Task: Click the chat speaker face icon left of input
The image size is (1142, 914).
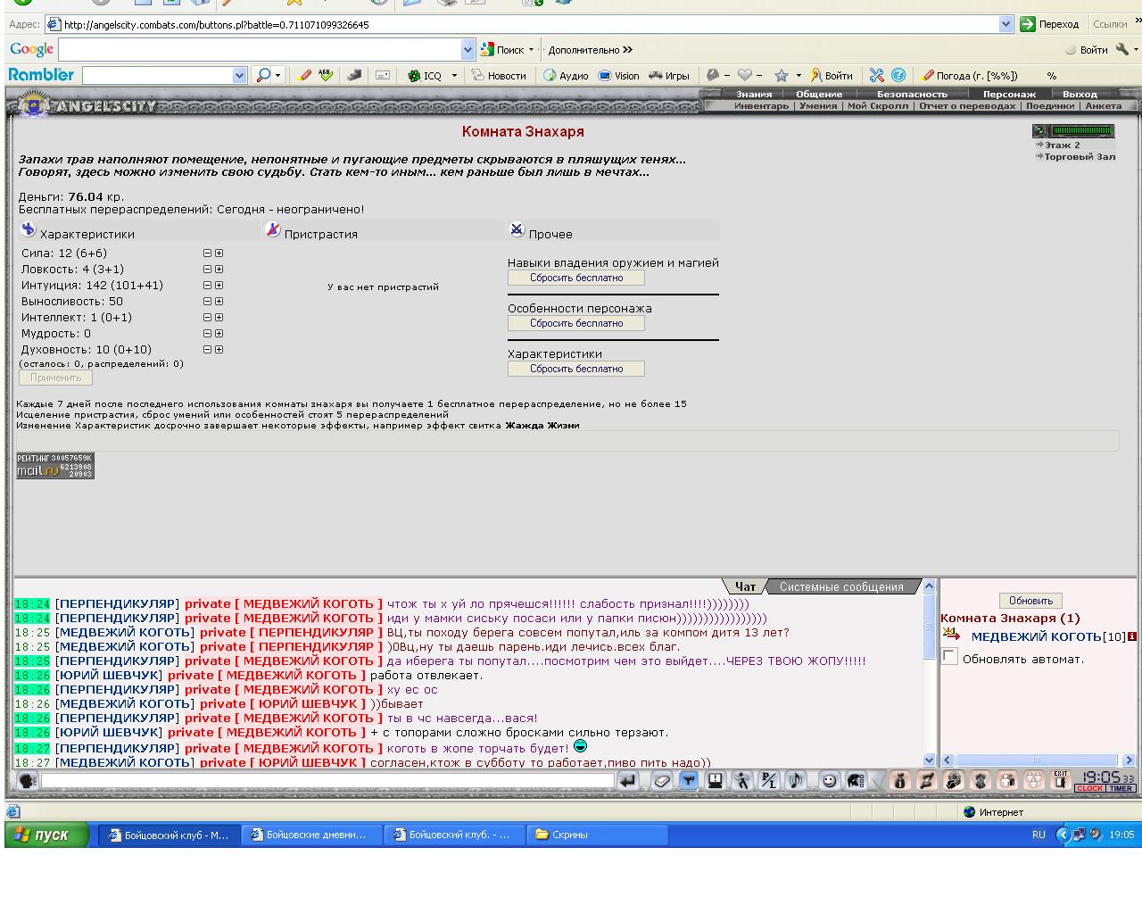Action: [x=27, y=781]
